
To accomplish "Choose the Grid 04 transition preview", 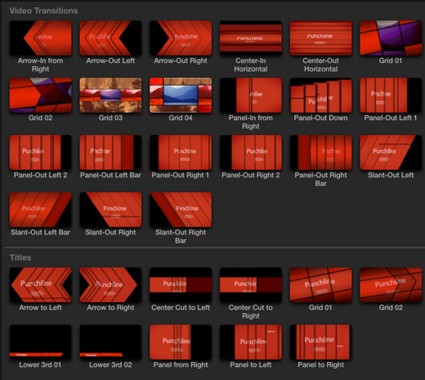I will tap(181, 96).
